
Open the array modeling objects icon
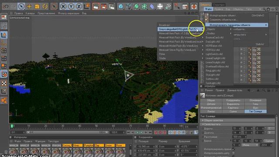tap(144, 7)
